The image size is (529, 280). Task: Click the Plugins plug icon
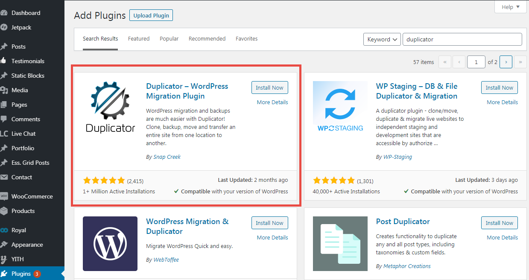point(3,274)
